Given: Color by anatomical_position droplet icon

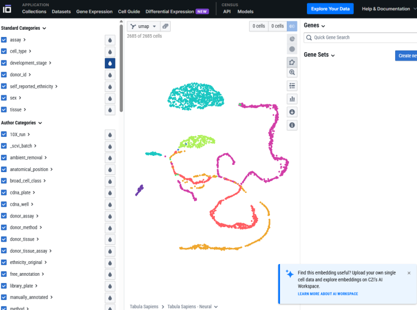Looking at the screenshot, I should point(110,170).
